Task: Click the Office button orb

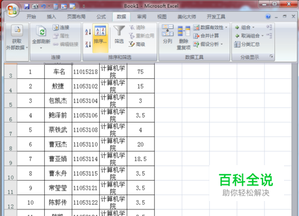Action: (x=12, y=10)
